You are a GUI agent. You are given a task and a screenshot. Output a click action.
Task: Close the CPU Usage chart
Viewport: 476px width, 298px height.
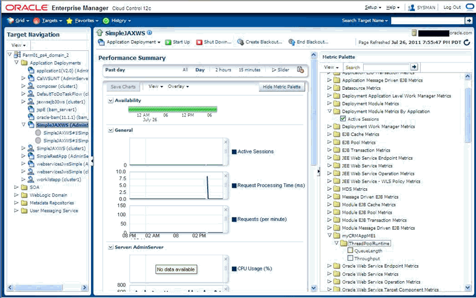[x=226, y=259]
